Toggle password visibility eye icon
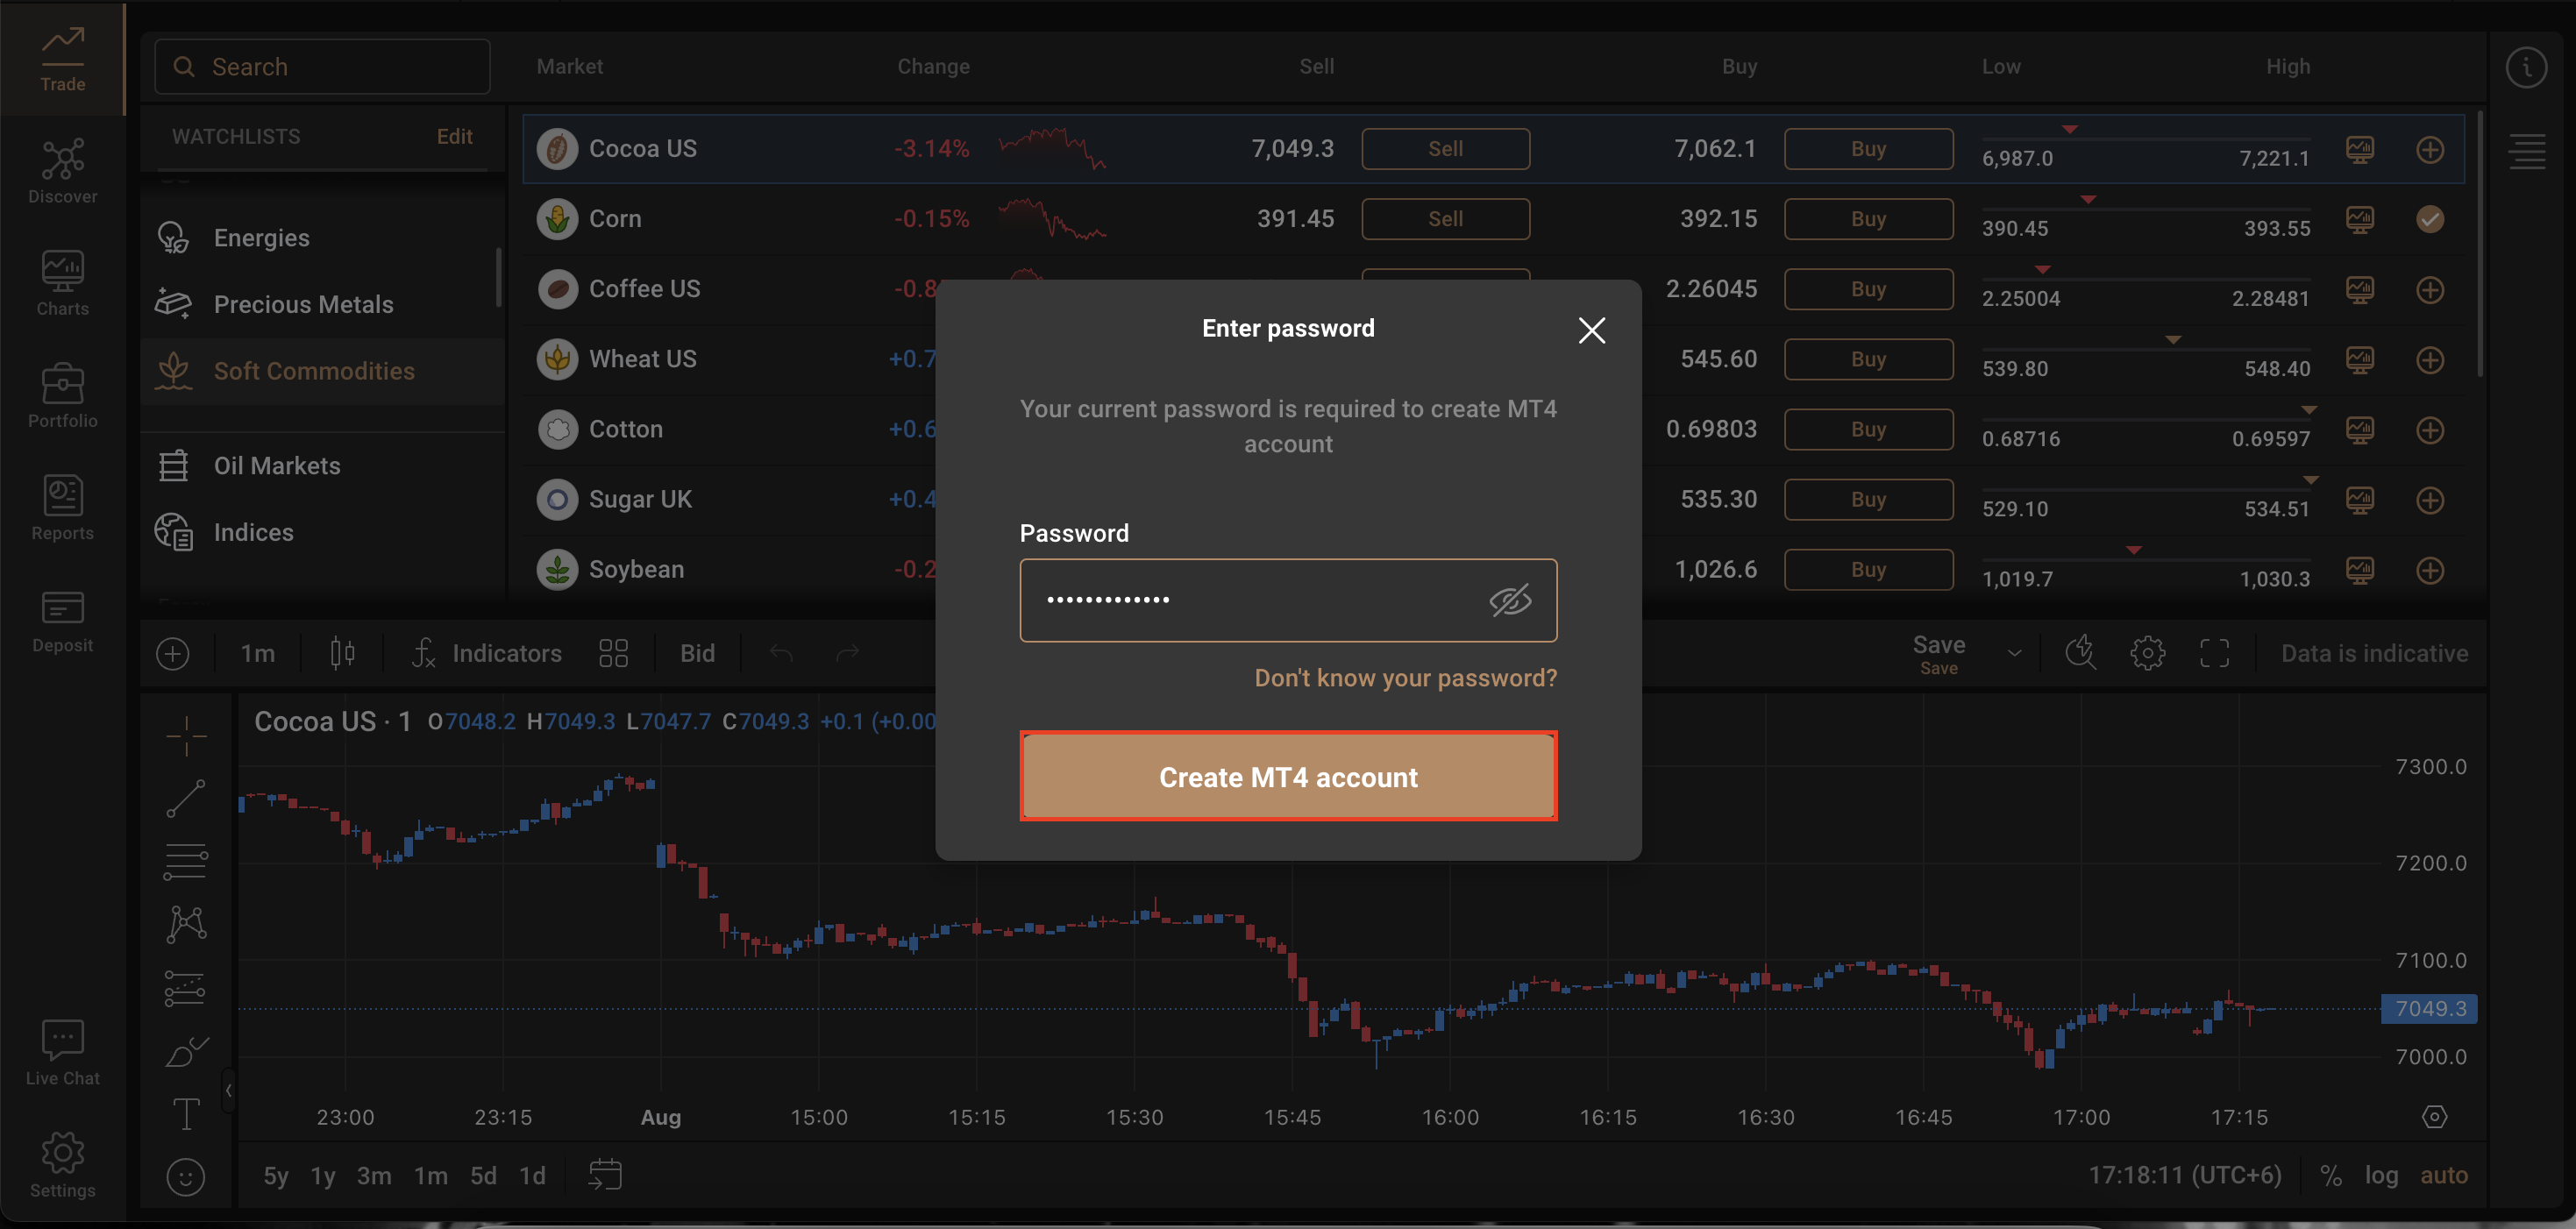This screenshot has width=2576, height=1229. 1509,600
